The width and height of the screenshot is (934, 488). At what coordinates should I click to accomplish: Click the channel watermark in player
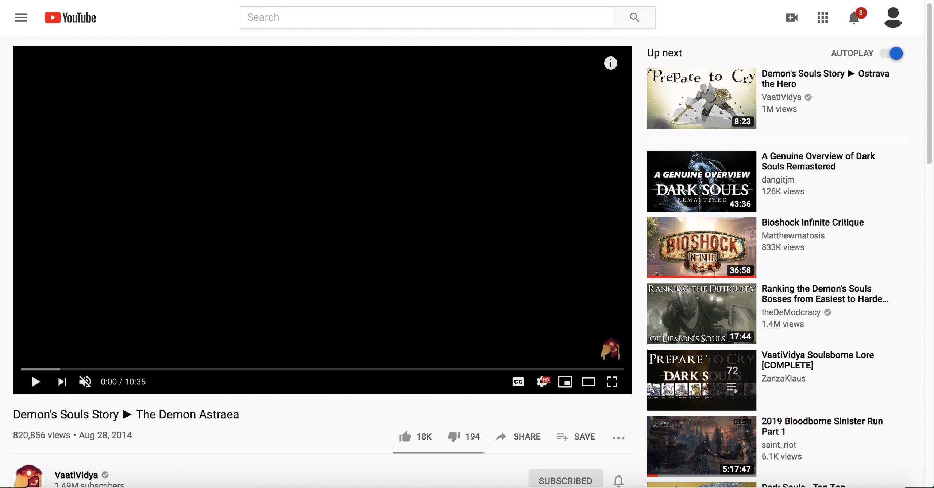tap(610, 349)
